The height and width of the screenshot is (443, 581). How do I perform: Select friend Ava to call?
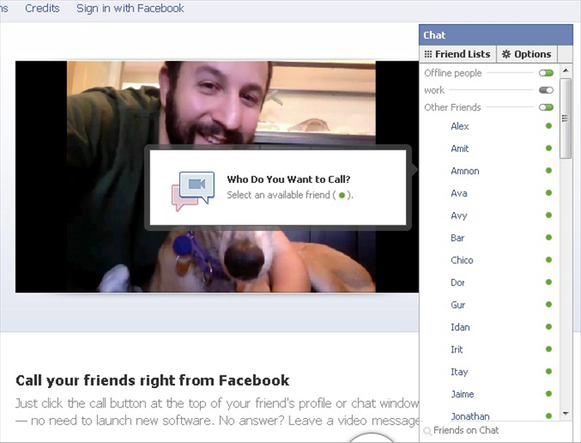[x=459, y=193]
